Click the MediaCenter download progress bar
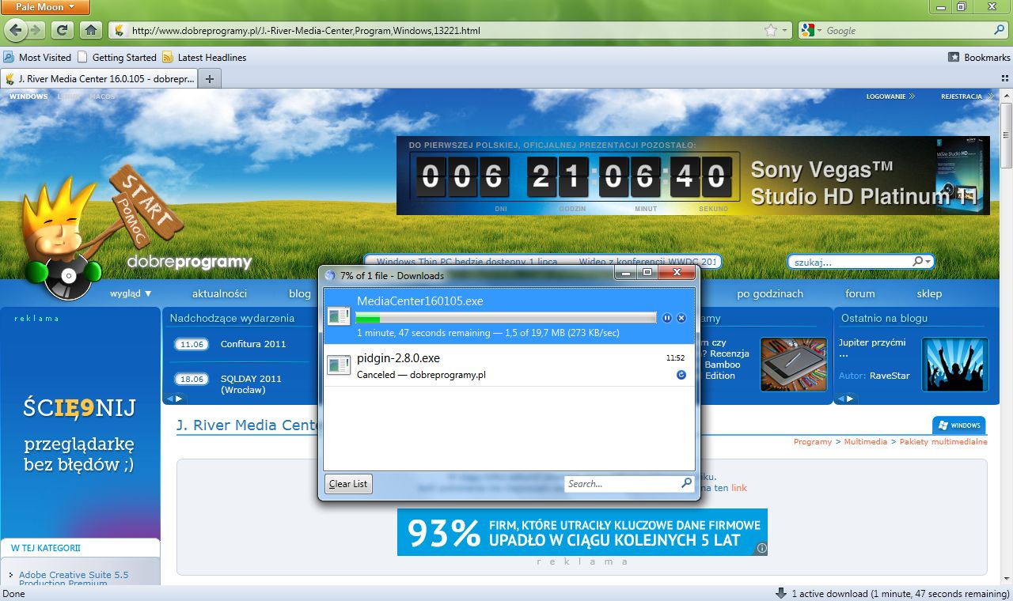The image size is (1013, 601). tap(506, 318)
